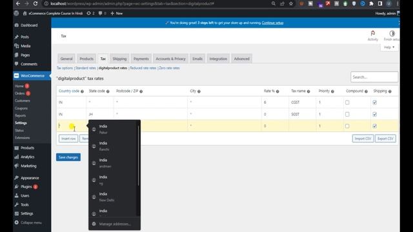Click the Export CSV button
Viewport: 413px width, 232px height.
385,139
